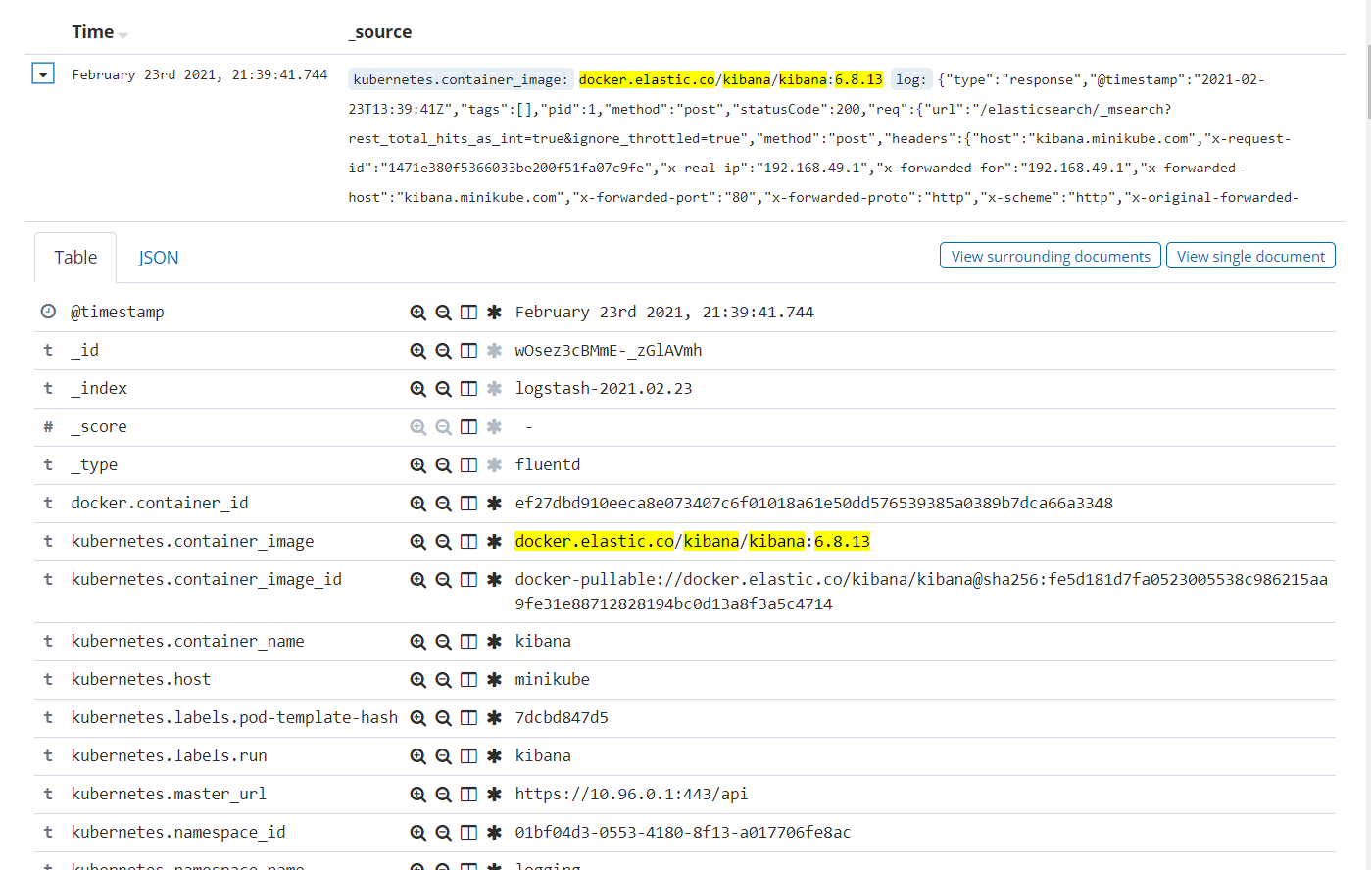Toggle kubernetes.container_image_id column in table

tap(469, 580)
